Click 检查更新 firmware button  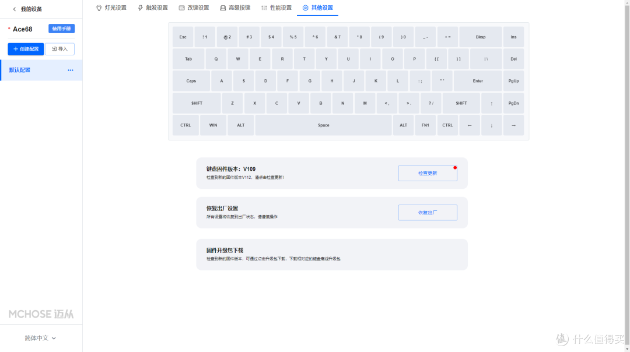click(428, 174)
